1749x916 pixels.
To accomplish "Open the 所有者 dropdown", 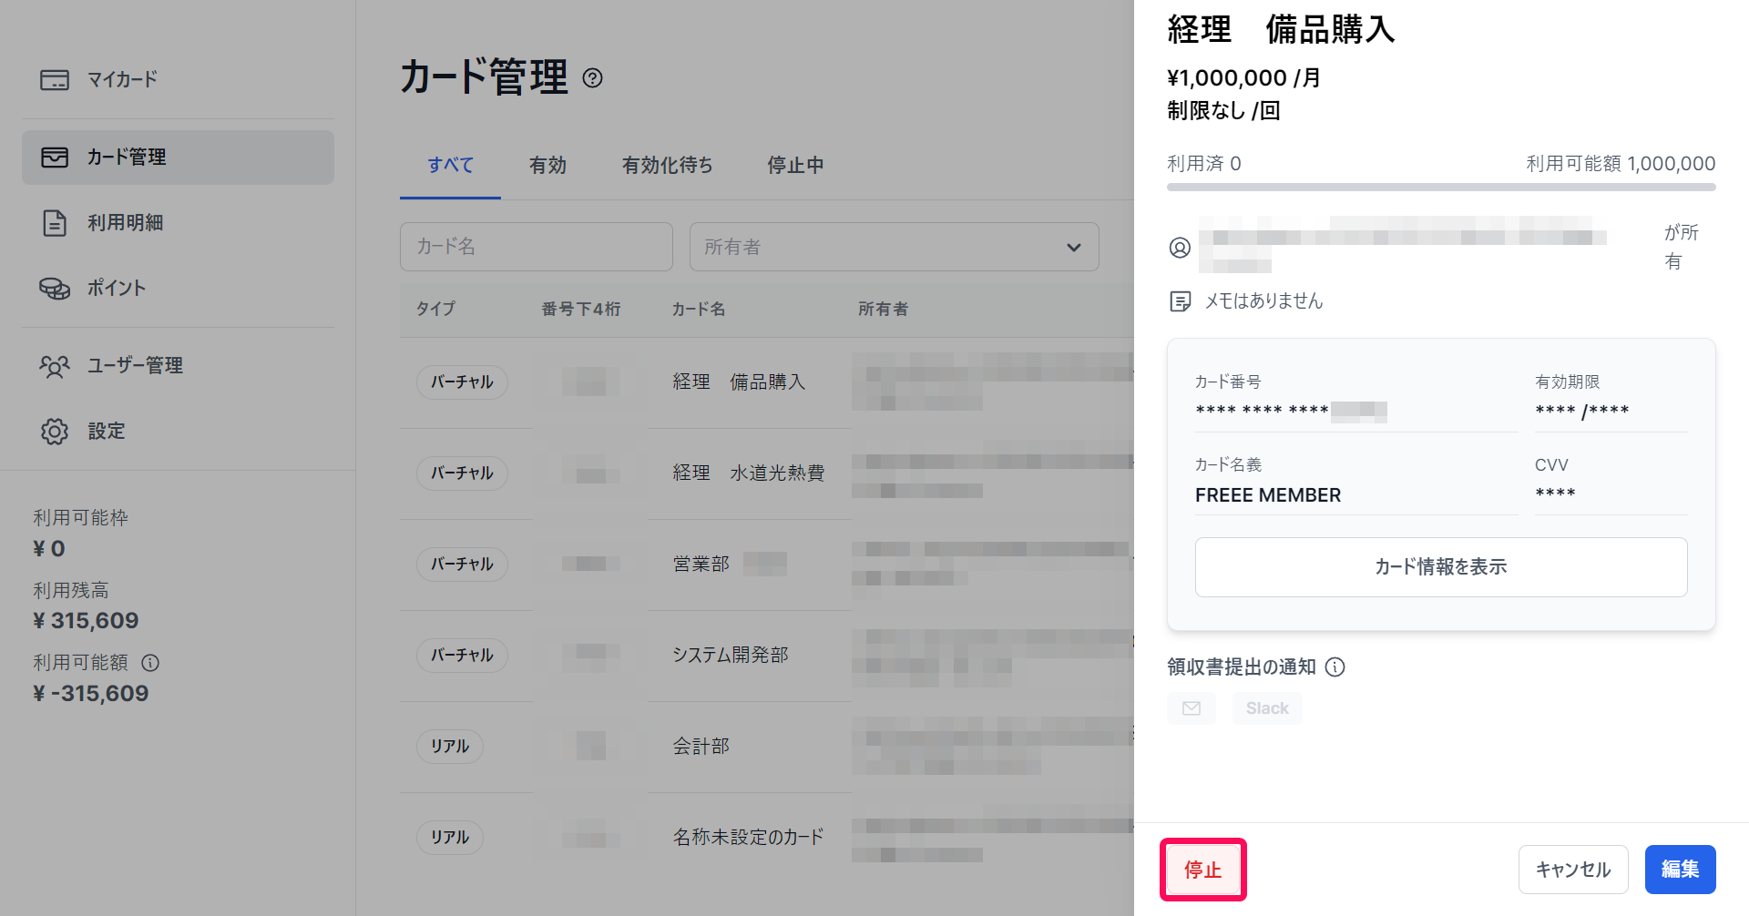I will click(x=895, y=247).
